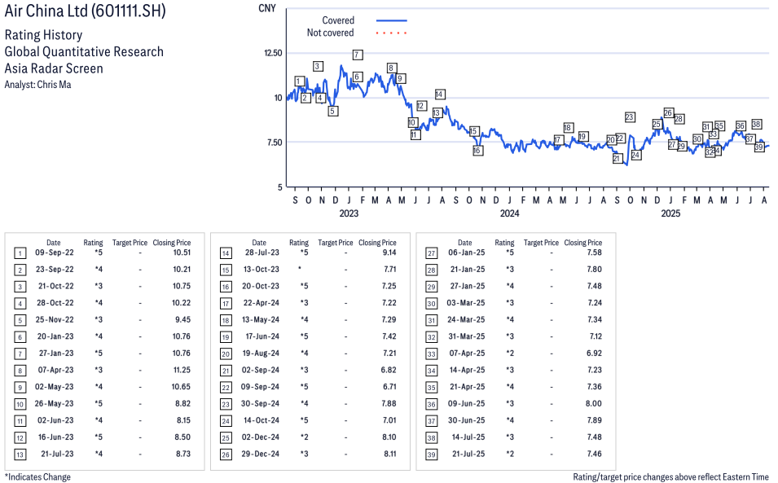This screenshot has width=778, height=483.
Task: Select the date cell '26-May-23'
Action: [54, 404]
